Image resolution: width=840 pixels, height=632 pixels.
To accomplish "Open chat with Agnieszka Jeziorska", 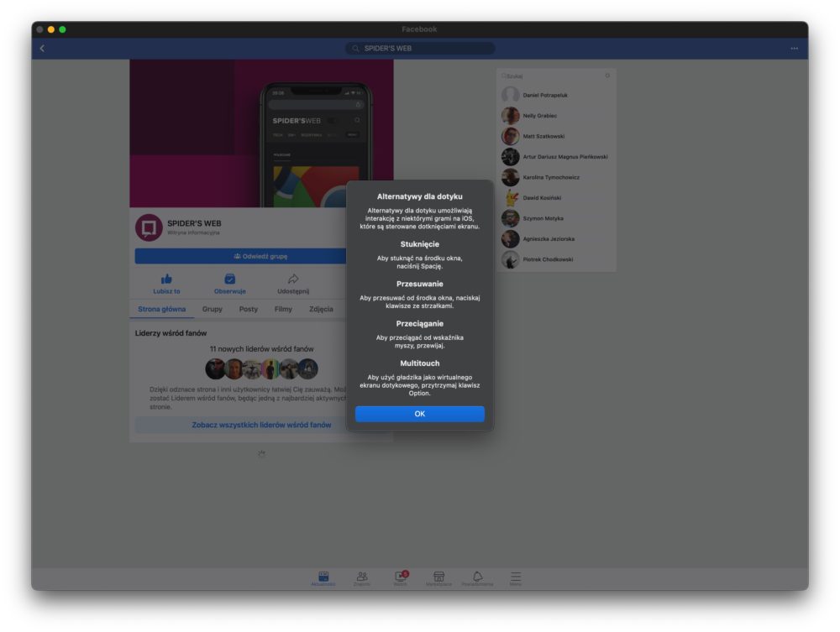I will [556, 238].
